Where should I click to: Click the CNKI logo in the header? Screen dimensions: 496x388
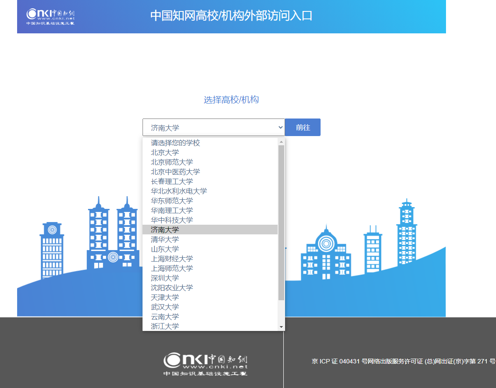click(50, 16)
